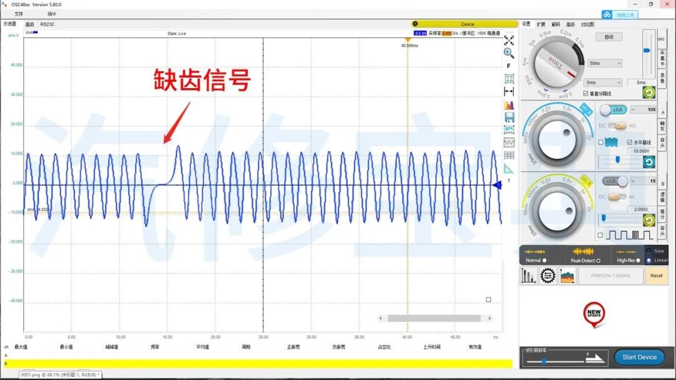This screenshot has height=380, width=676.
Task: Open the spectrum histogram icon
Action: [509, 104]
